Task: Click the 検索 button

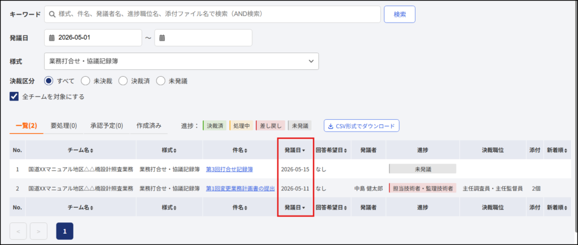Action: [400, 14]
